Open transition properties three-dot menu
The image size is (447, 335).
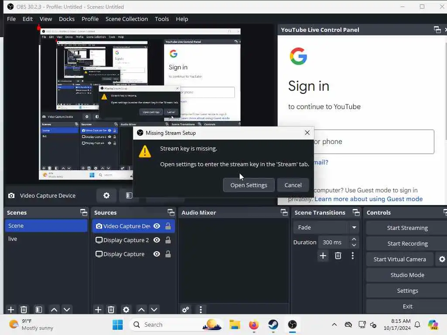point(353,256)
